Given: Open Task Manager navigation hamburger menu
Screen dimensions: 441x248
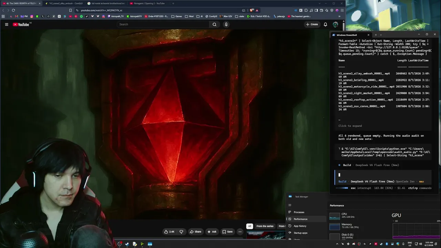Looking at the screenshot, I should (290, 205).
